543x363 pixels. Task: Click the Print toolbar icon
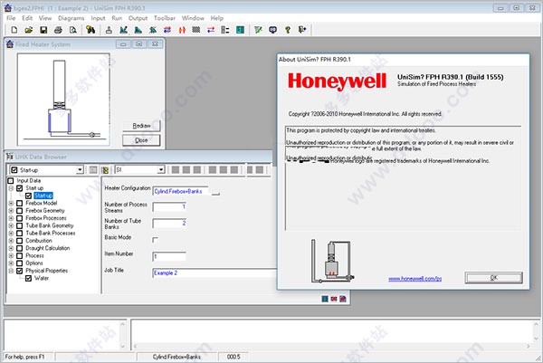tap(58, 30)
